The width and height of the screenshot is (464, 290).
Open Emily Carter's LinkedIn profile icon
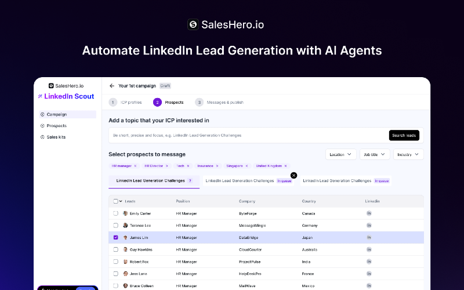click(369, 213)
